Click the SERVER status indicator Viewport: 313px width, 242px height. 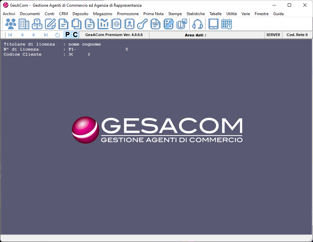273,35
